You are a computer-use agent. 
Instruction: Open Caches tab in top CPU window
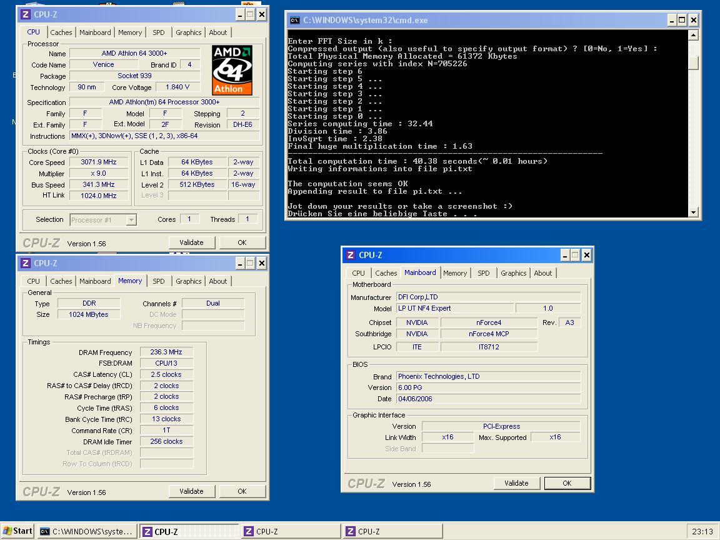coord(61,32)
